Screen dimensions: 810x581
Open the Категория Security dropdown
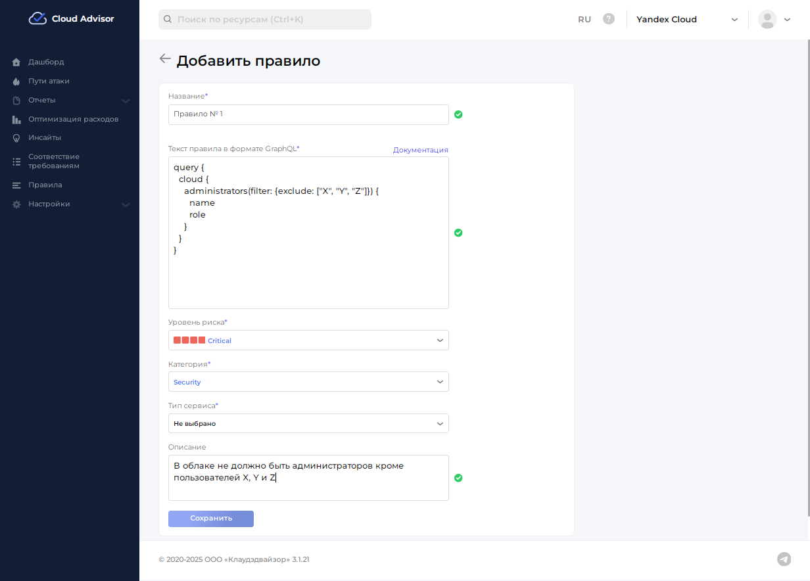pyautogui.click(x=308, y=381)
